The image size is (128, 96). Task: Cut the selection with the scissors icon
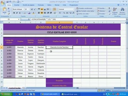(x=9, y=9)
